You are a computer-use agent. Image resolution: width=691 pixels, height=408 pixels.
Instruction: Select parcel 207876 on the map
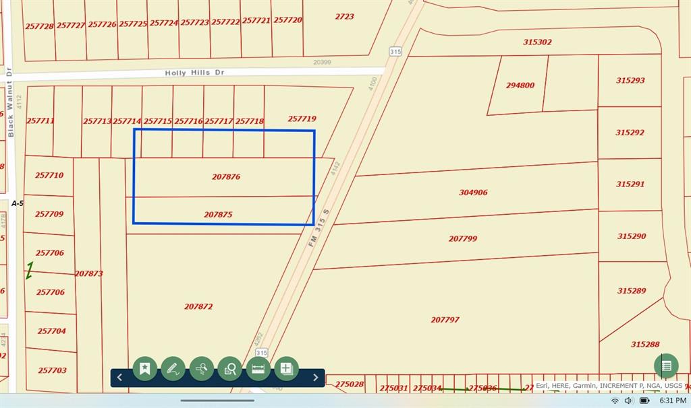pos(226,177)
